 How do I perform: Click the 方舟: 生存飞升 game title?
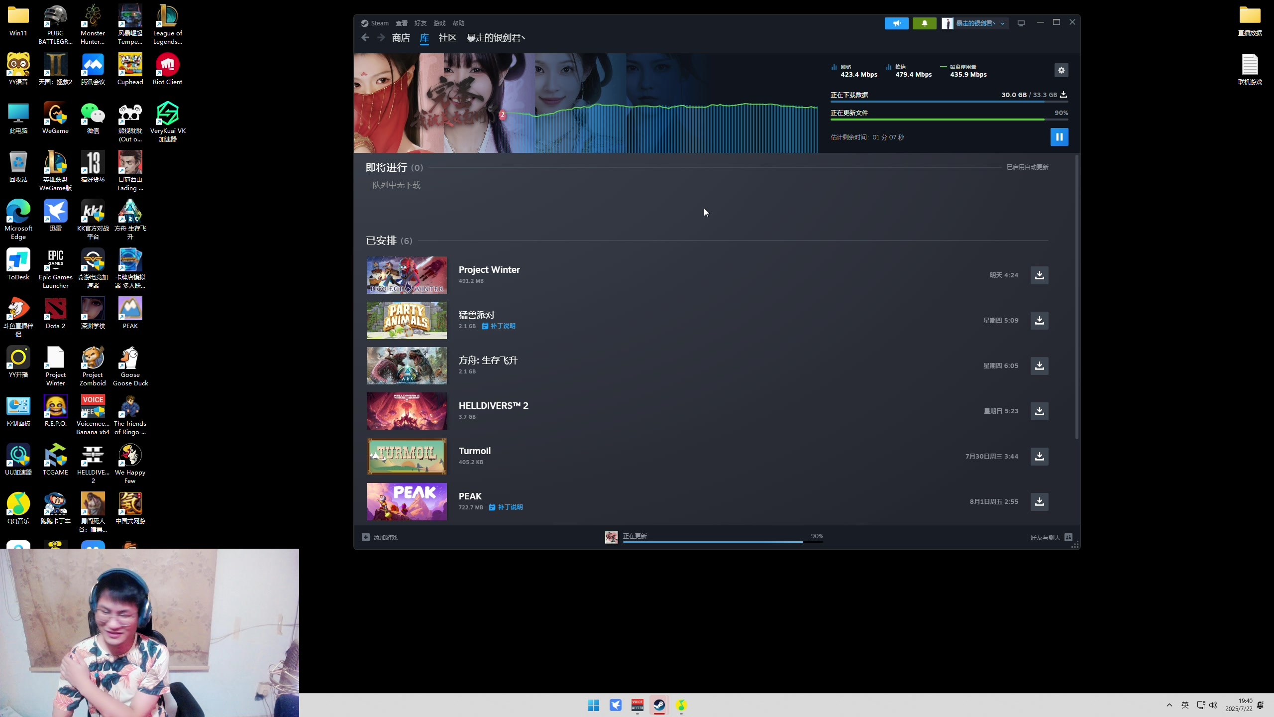click(x=488, y=360)
